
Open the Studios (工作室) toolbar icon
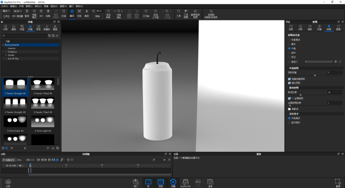click(146, 13)
